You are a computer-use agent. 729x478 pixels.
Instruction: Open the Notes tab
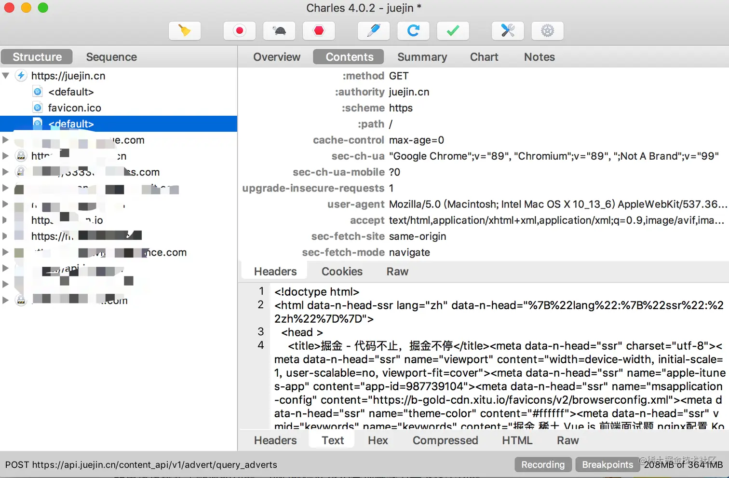pyautogui.click(x=539, y=57)
